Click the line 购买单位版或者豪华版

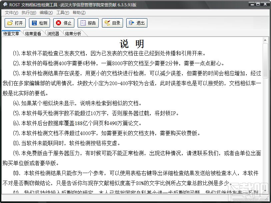31,163
